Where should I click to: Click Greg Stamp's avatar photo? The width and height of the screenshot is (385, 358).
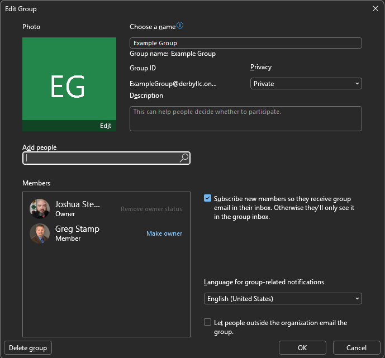[40, 233]
